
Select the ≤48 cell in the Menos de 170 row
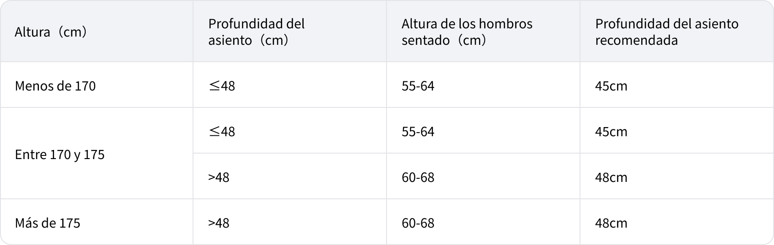(x=222, y=86)
